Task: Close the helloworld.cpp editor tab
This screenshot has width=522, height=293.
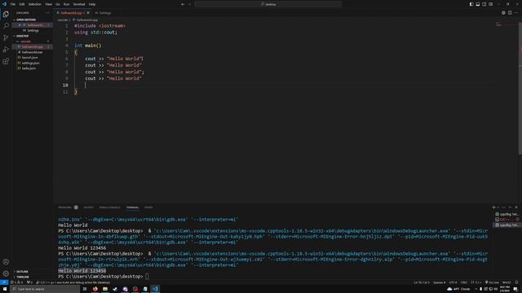Action: (88, 13)
